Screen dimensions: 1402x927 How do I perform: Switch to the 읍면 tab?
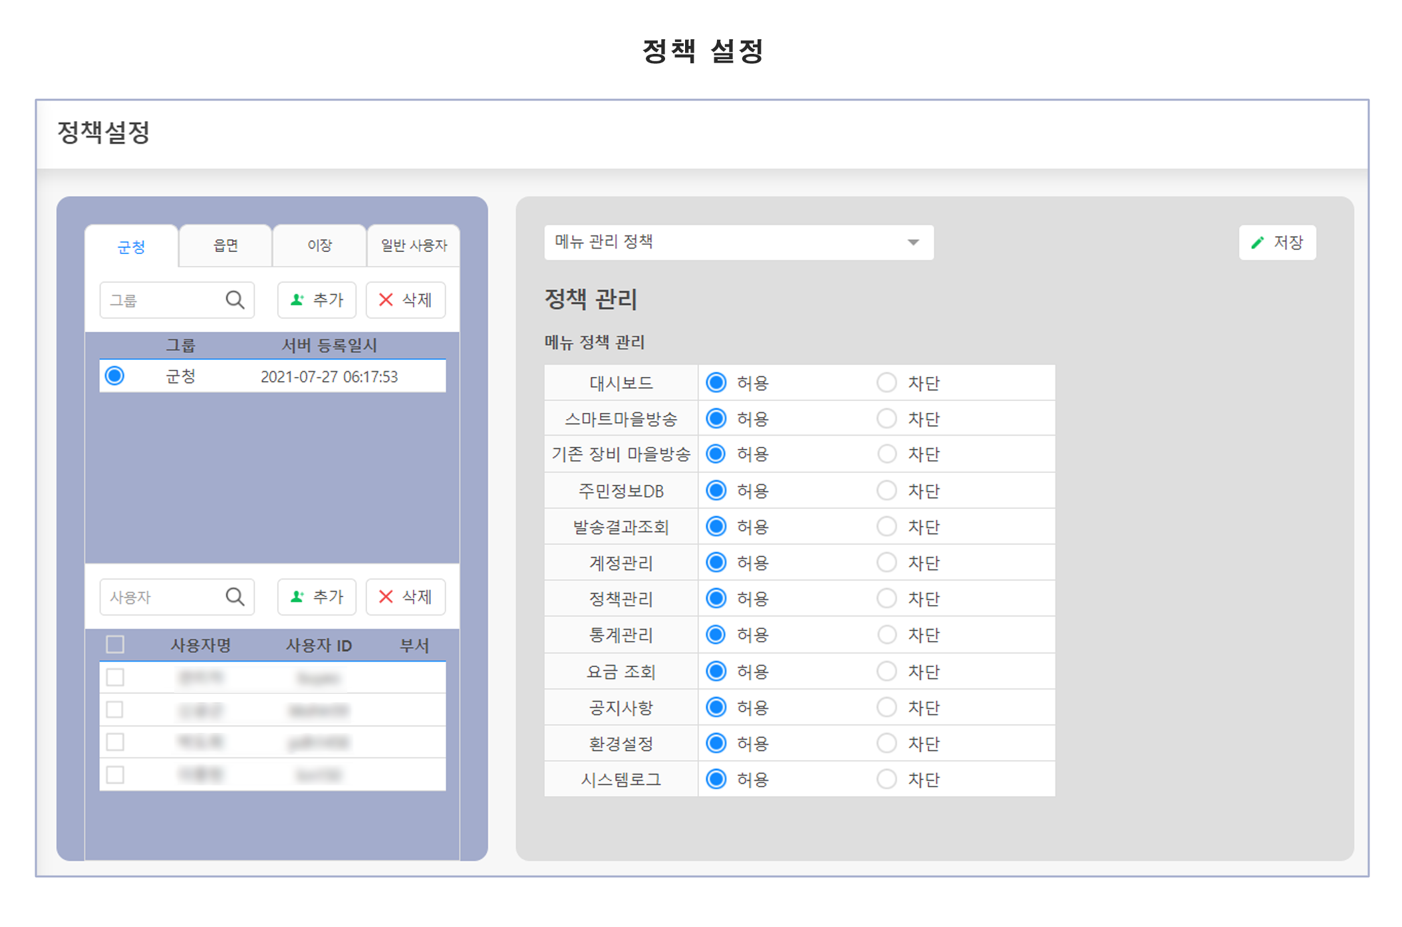[225, 245]
